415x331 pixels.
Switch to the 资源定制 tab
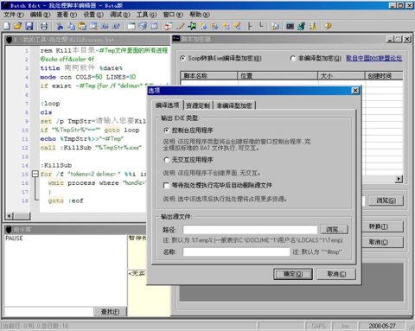[x=198, y=105]
